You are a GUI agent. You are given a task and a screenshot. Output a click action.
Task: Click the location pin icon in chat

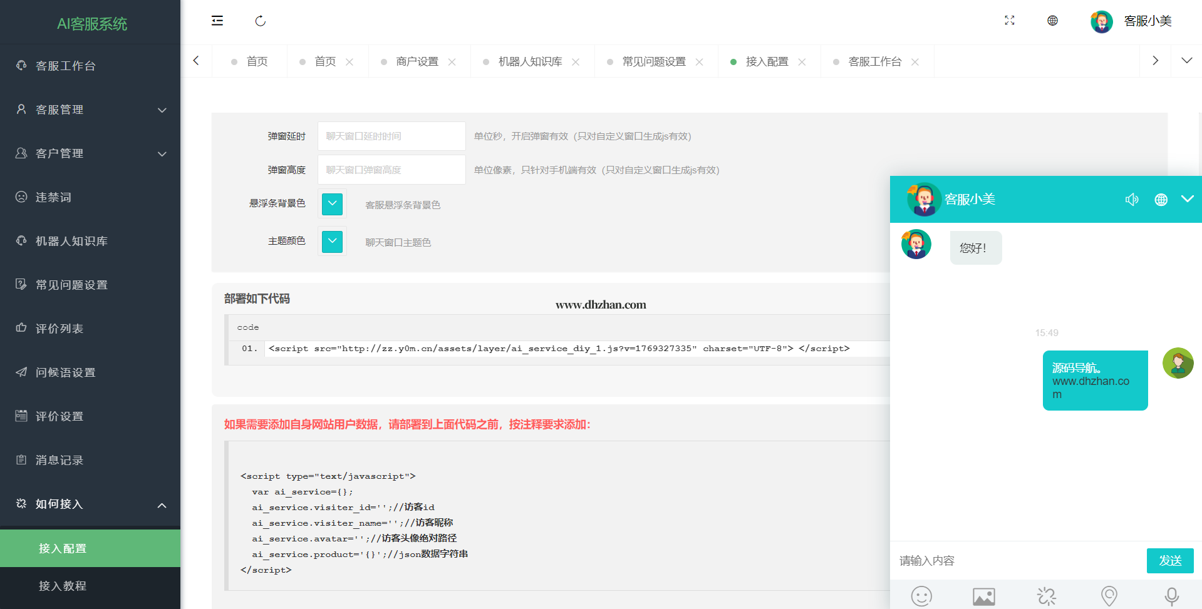[1109, 596]
